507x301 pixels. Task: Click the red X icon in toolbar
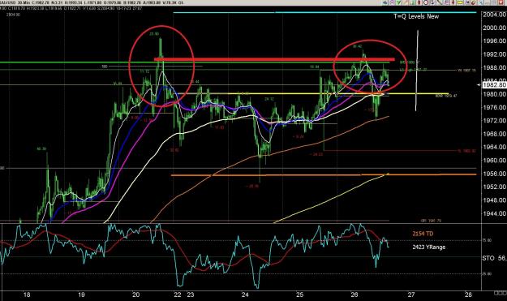[501, 2]
